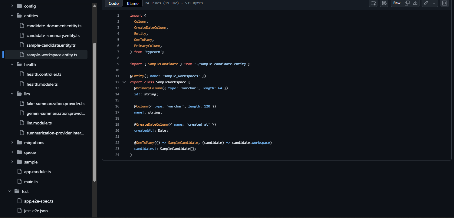Click line number 22 in the gutter
The height and width of the screenshot is (218, 454).
tap(117, 143)
